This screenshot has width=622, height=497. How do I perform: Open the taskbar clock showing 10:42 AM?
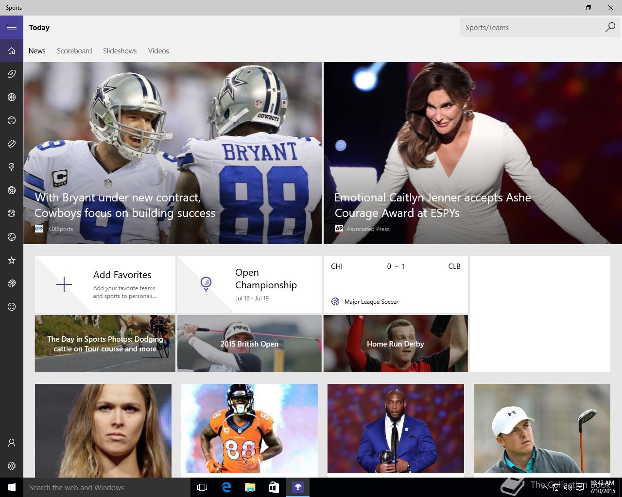pyautogui.click(x=603, y=487)
